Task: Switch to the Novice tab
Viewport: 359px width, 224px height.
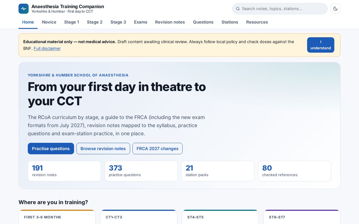Action: (x=49, y=22)
